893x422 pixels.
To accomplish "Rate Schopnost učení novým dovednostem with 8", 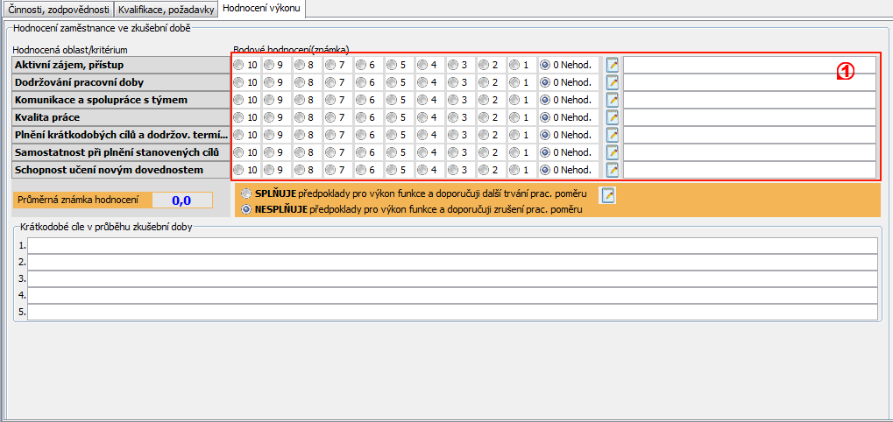I will (300, 170).
